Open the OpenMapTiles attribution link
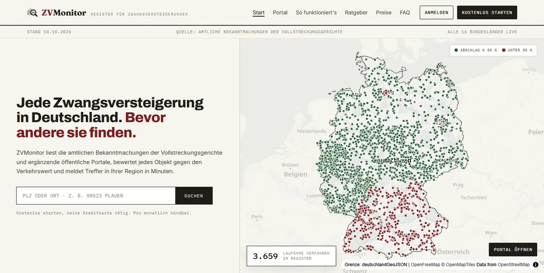Image resolution: width=544 pixels, height=273 pixels. [x=460, y=264]
